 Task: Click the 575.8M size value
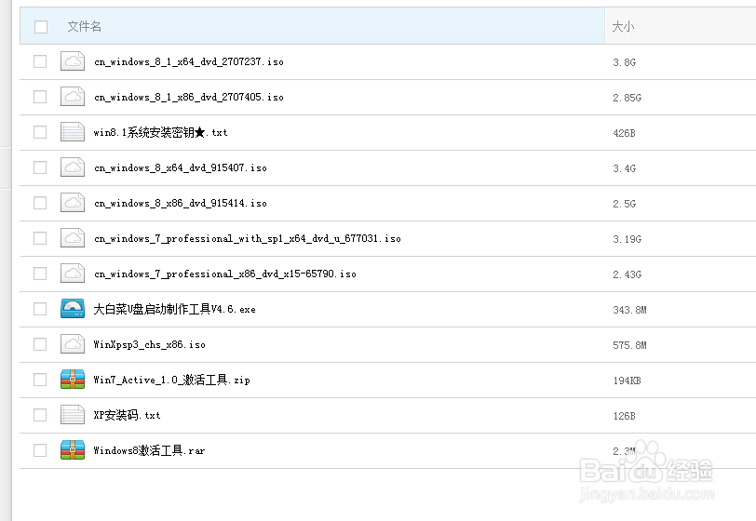click(629, 345)
